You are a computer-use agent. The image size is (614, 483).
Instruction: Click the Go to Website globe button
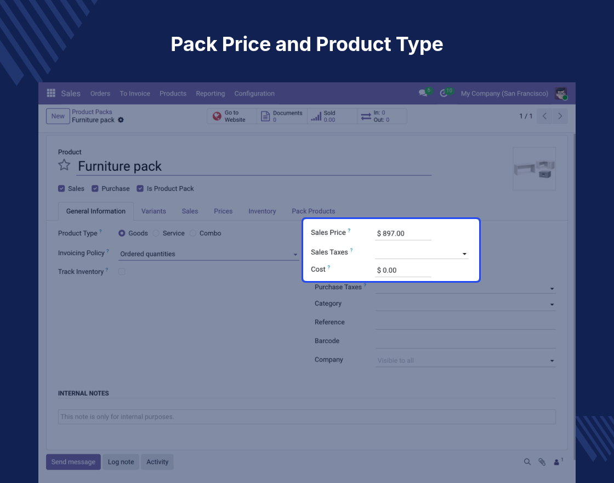tap(232, 116)
